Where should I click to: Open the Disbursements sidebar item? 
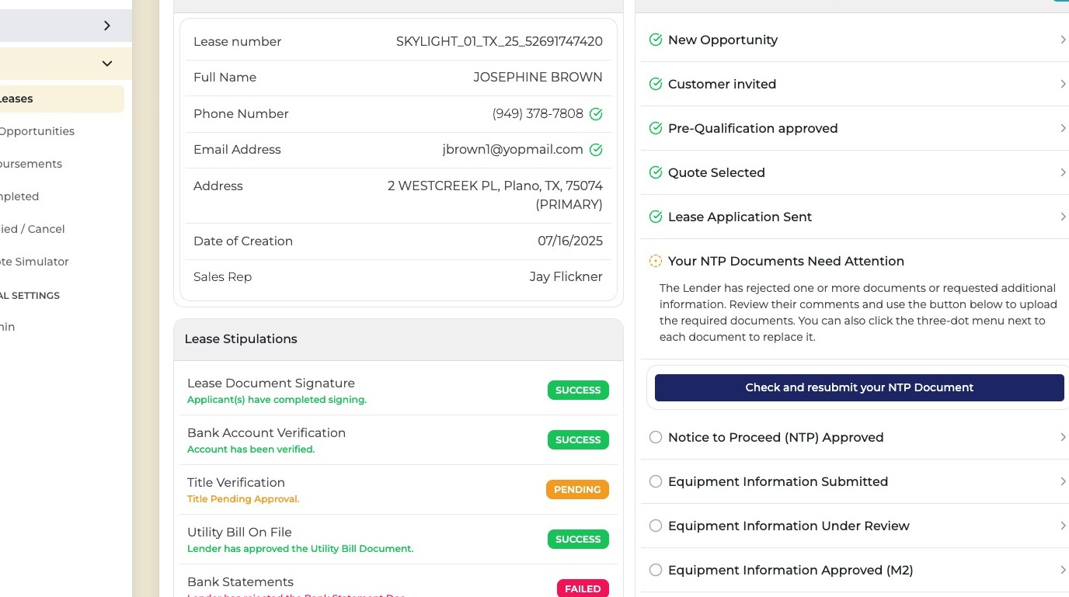[x=31, y=164]
